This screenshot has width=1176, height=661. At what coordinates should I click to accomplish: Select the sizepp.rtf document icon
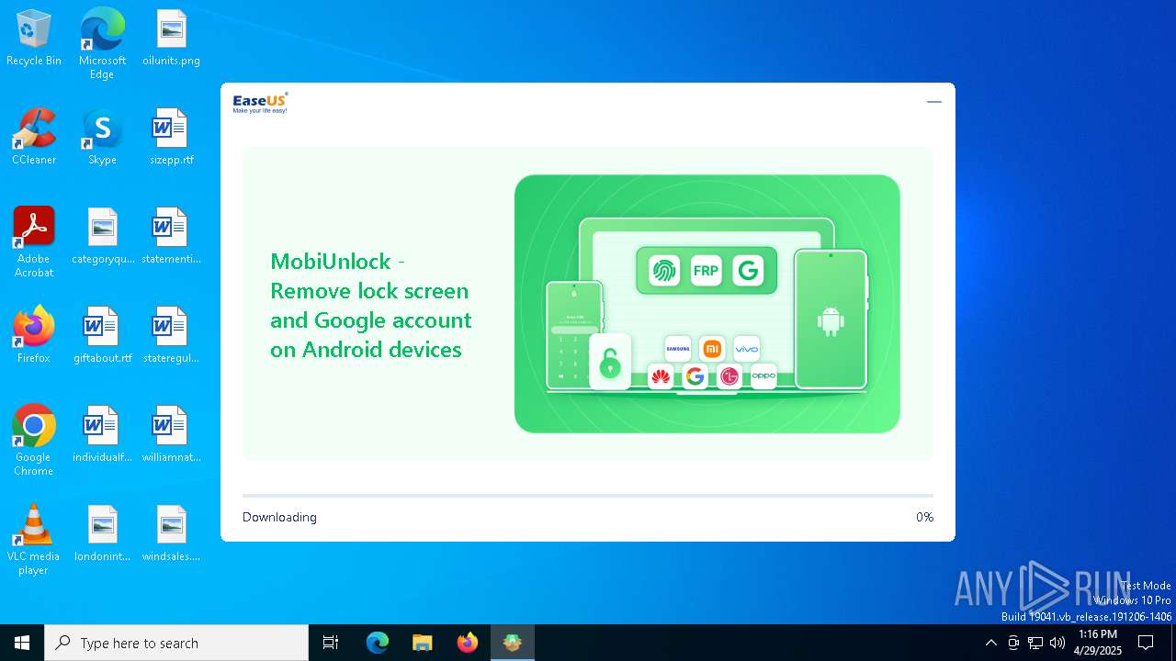[x=171, y=137]
